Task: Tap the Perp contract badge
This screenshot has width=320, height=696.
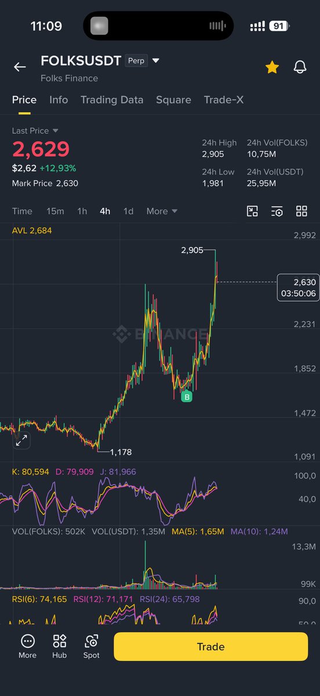Action: (136, 61)
